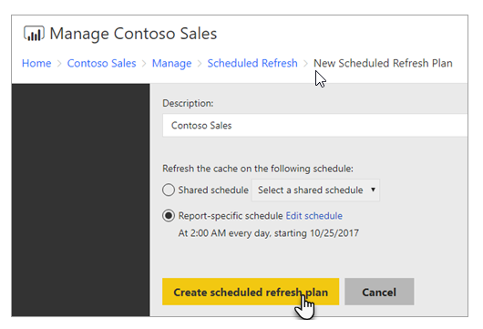Select the Shared schedule radio button
This screenshot has height=329, width=483.
[x=169, y=190]
